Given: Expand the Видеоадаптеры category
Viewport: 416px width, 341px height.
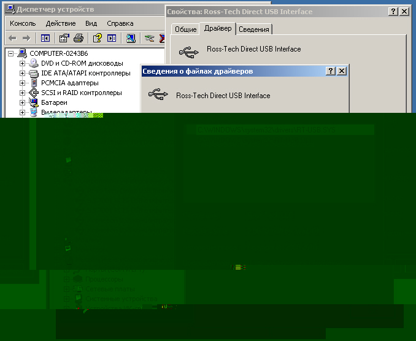Looking at the screenshot, I should [x=22, y=112].
